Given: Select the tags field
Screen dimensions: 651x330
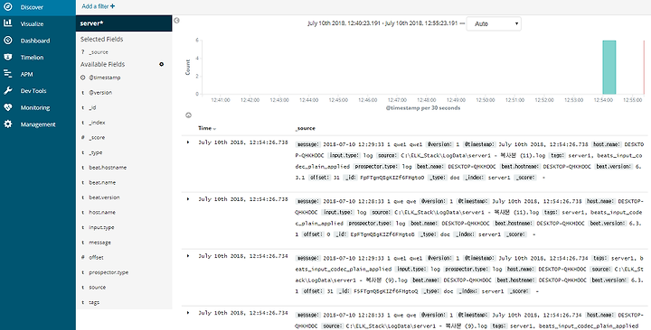Looking at the screenshot, I should pyautogui.click(x=94, y=302).
